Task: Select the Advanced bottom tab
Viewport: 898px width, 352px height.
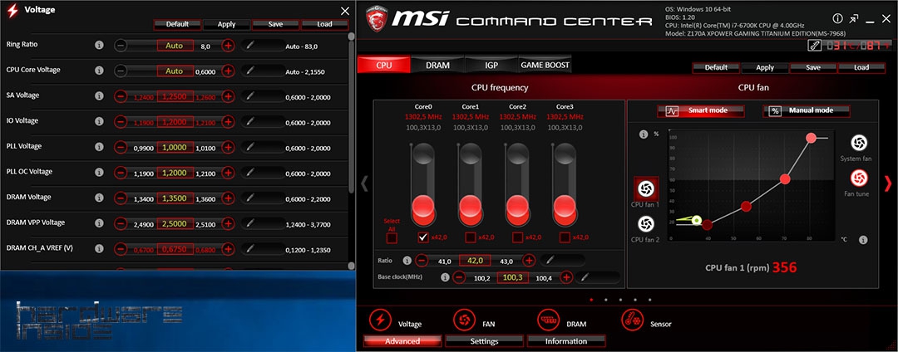Action: (402, 341)
